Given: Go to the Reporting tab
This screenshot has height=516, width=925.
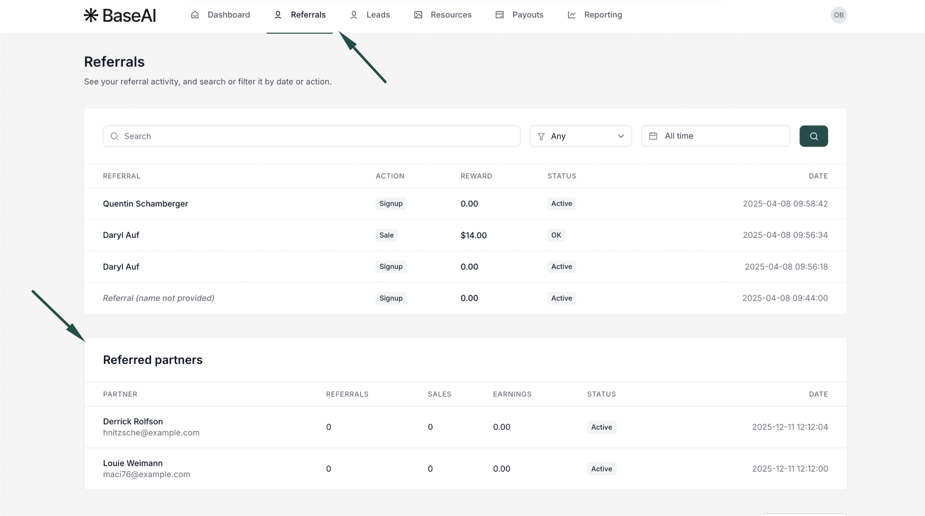Looking at the screenshot, I should coord(603,15).
